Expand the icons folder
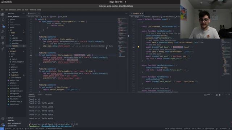 click(13, 54)
